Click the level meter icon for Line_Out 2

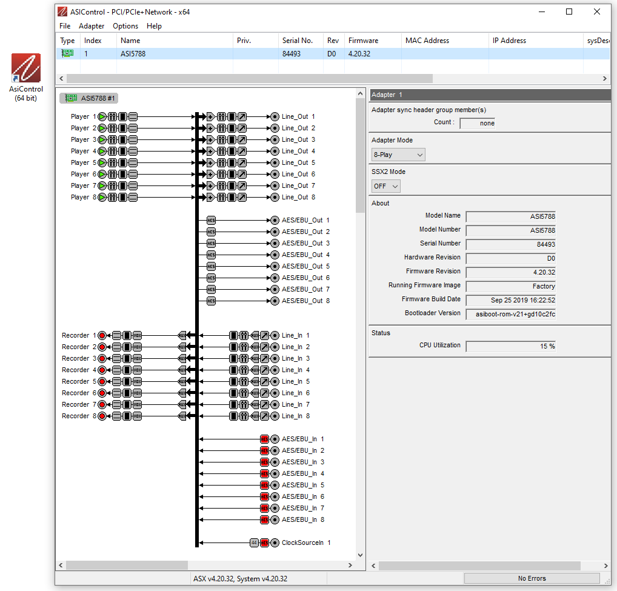[x=232, y=128]
